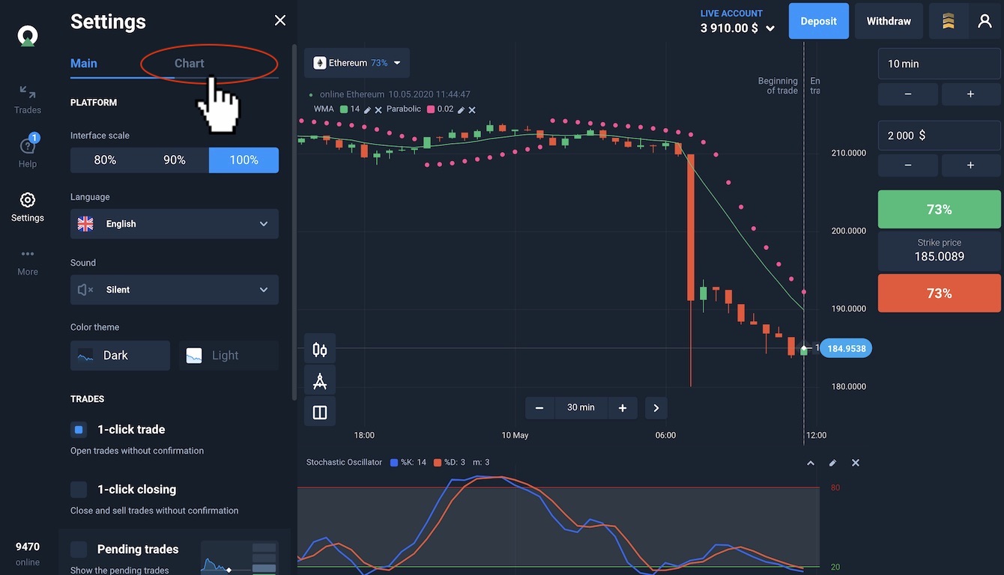Click the account level badge icon
Screen dimensions: 1004x575
click(x=948, y=21)
